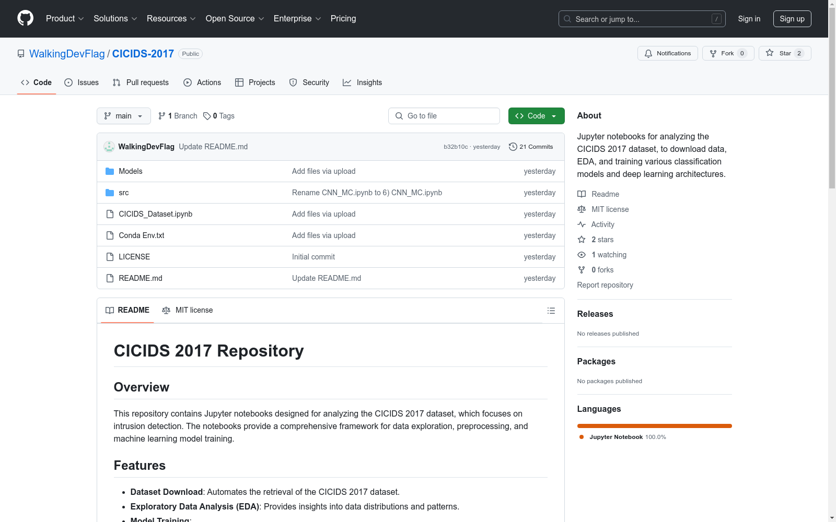Click the Activity pulse icon
This screenshot has width=836, height=522.
(582, 224)
